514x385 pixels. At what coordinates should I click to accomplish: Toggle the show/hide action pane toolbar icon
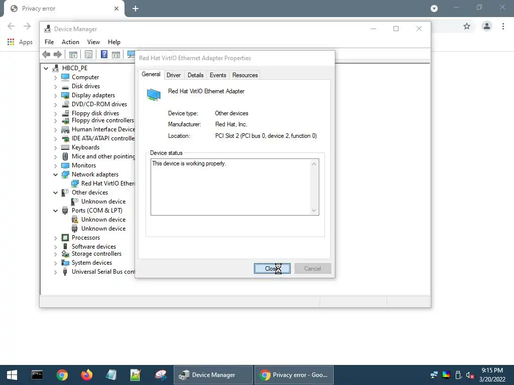[116, 54]
